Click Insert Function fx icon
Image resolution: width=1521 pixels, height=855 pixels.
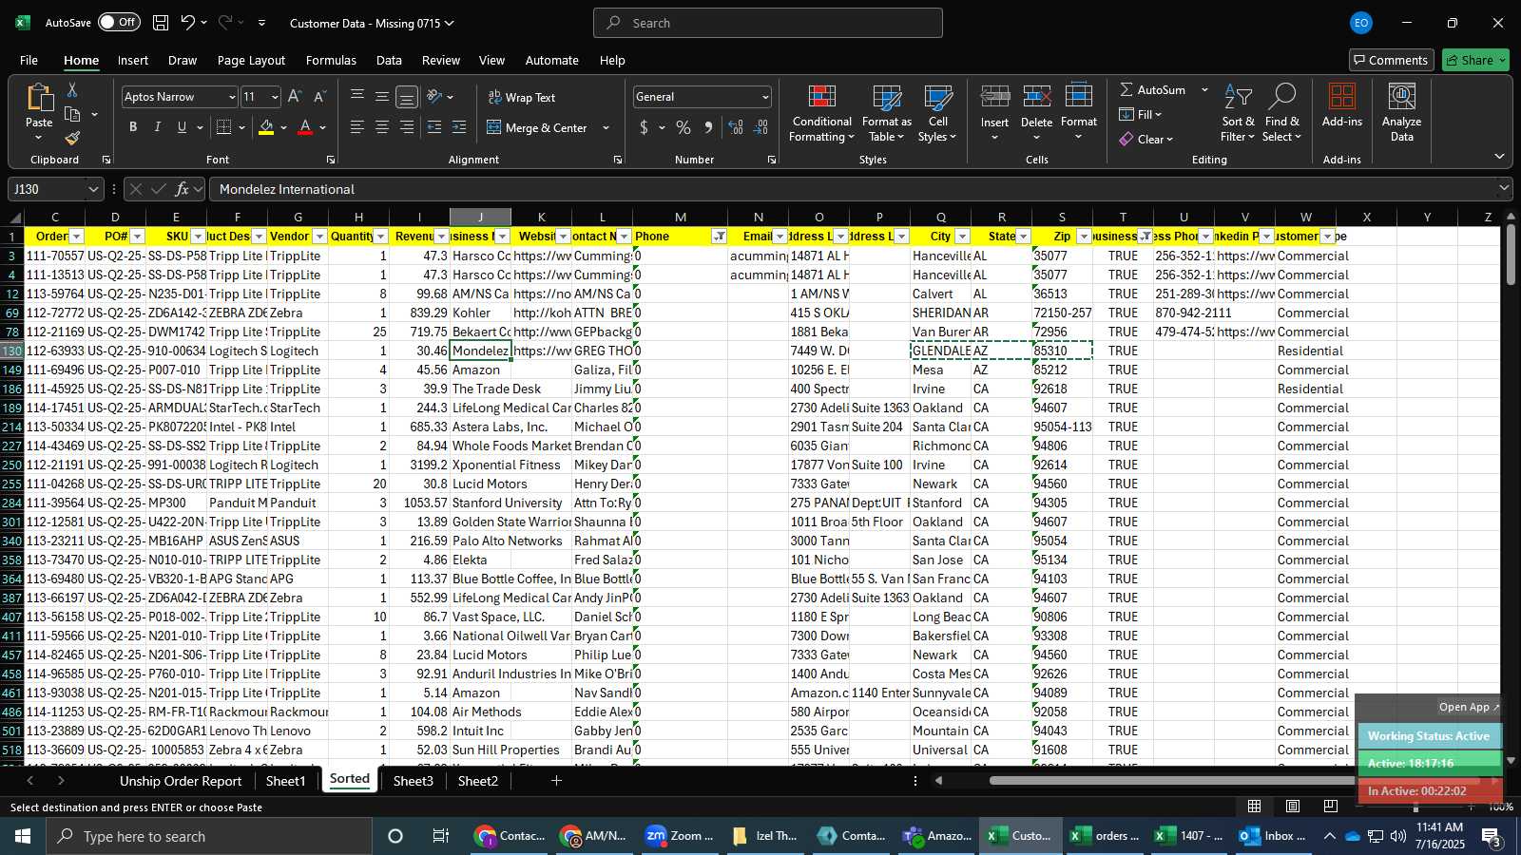point(183,189)
